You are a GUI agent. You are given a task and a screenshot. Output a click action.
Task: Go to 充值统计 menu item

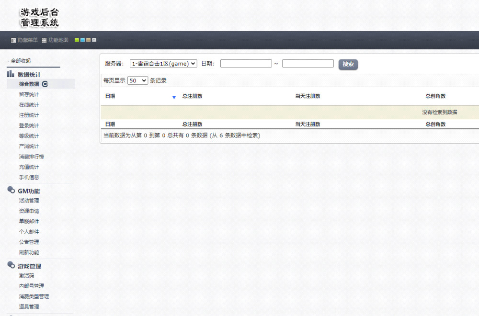[x=29, y=167]
